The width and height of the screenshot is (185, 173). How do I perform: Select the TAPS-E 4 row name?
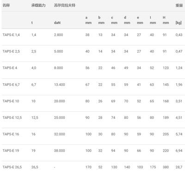10,68
